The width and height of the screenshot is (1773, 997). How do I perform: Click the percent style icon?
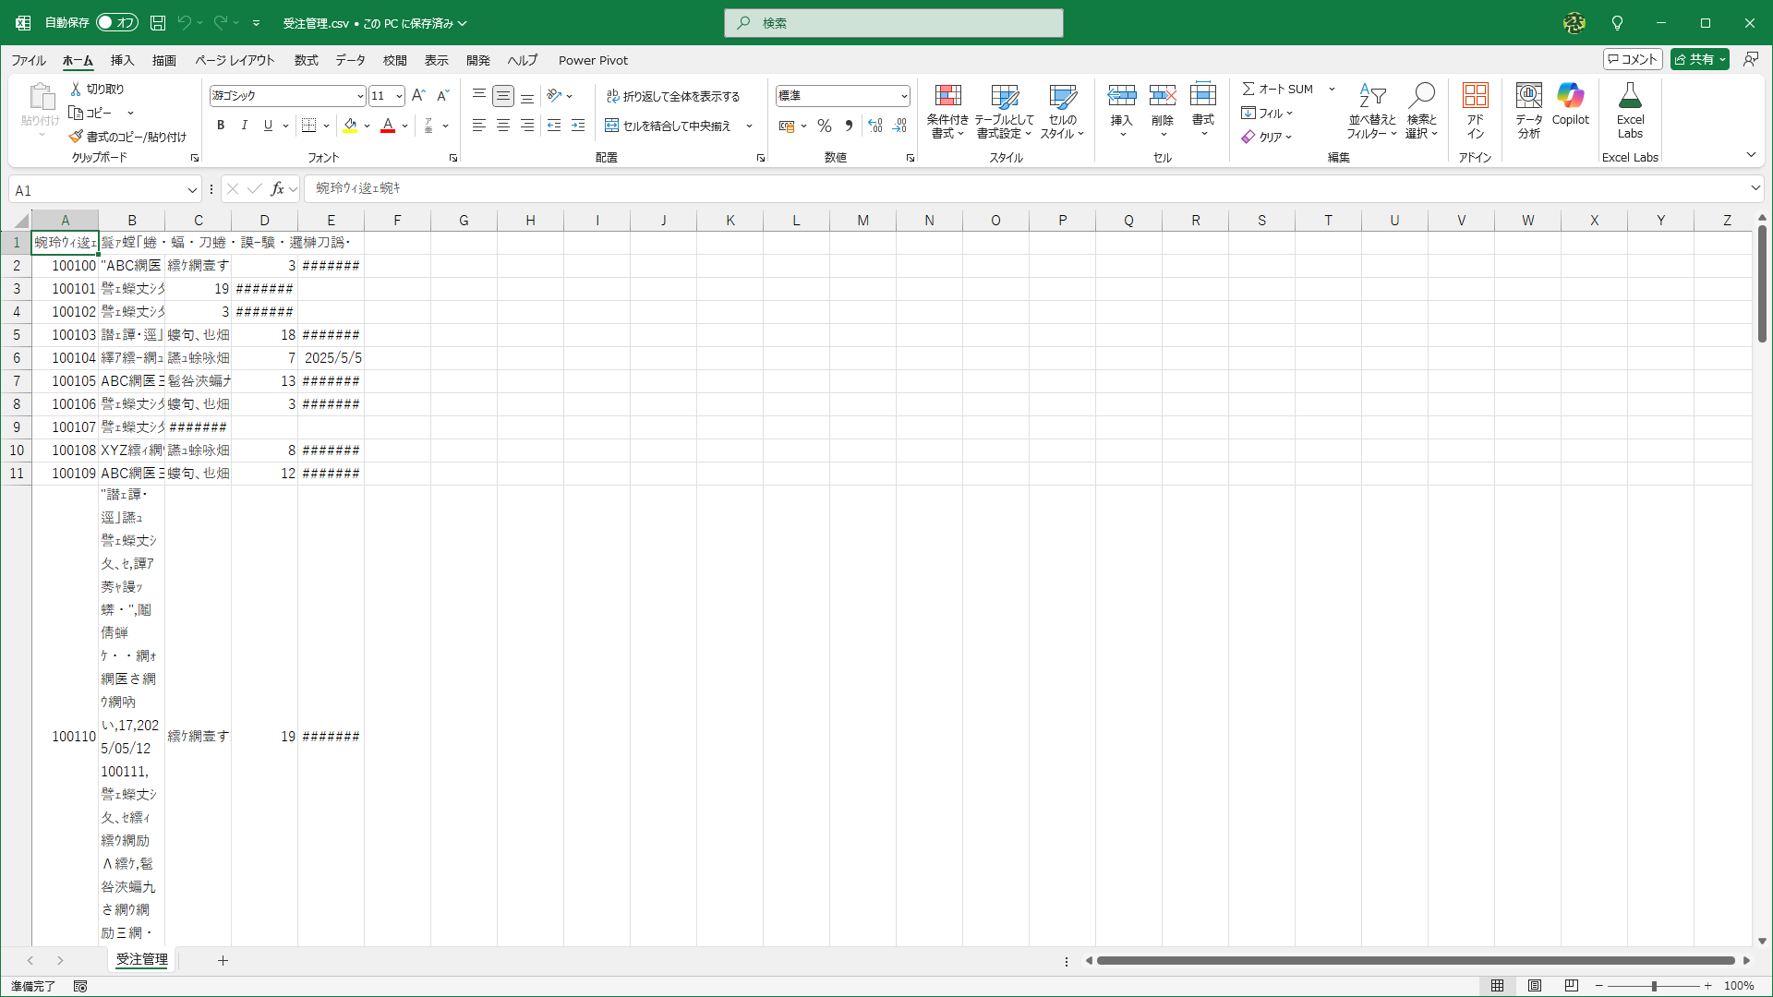[x=825, y=126]
